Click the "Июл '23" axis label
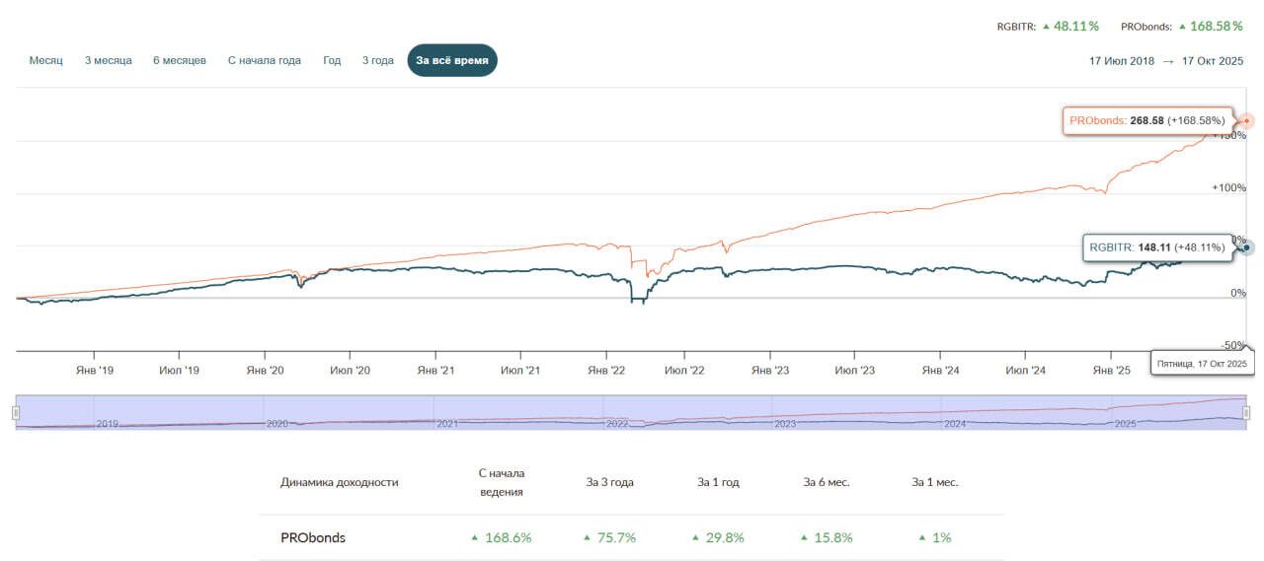Image resolution: width=1264 pixels, height=561 pixels. point(855,371)
